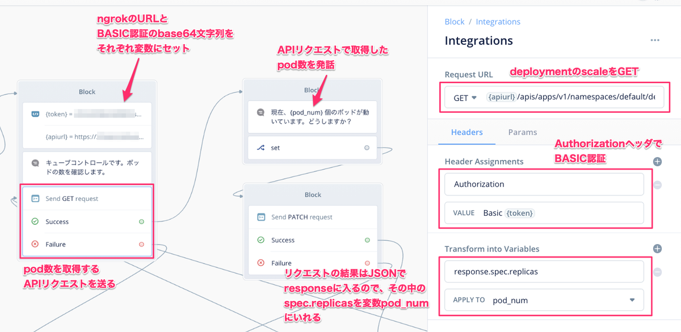The height and width of the screenshot is (332, 681).
Task: Click the Request URL field containing {apiurl}
Action: (571, 98)
